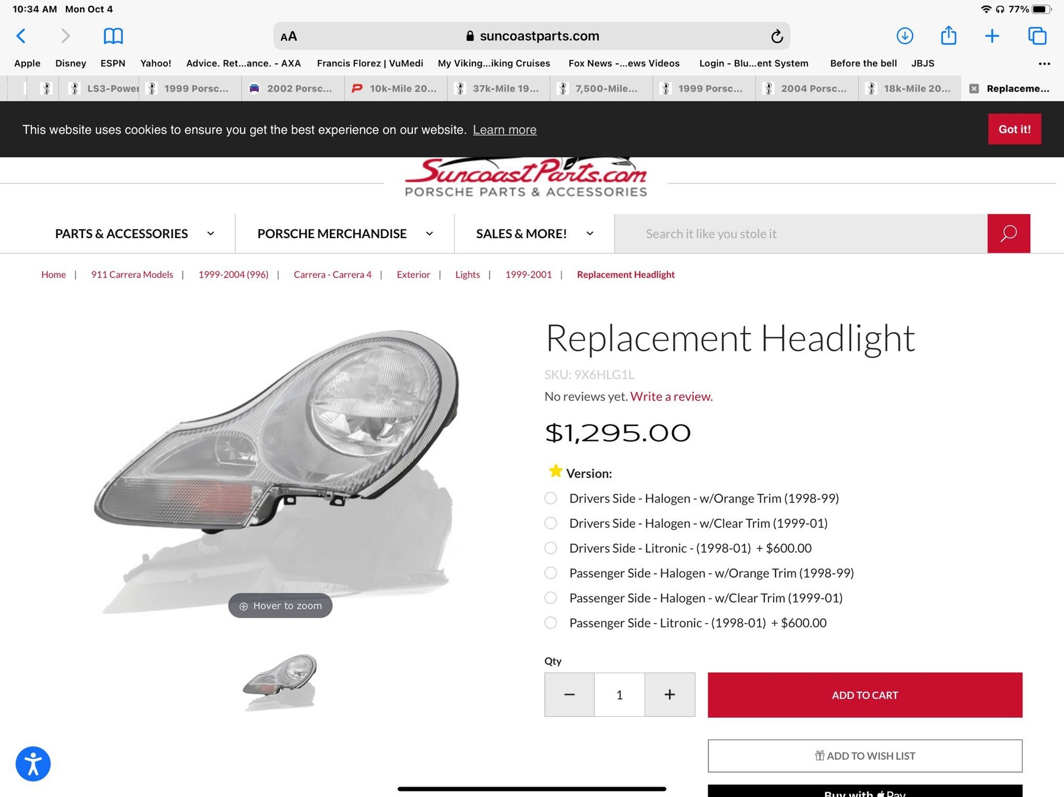
Task: Increase quantity with the plus stepper
Action: click(x=670, y=694)
